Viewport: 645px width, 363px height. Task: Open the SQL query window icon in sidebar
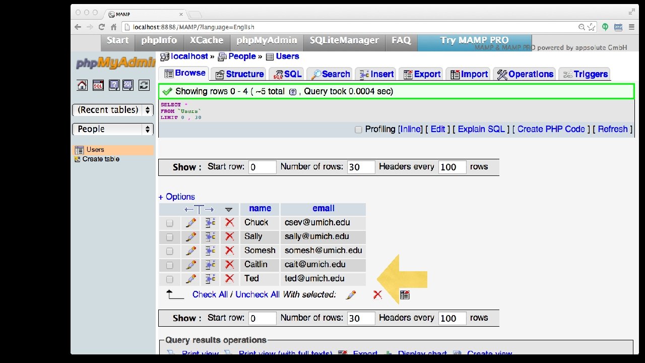coord(98,85)
